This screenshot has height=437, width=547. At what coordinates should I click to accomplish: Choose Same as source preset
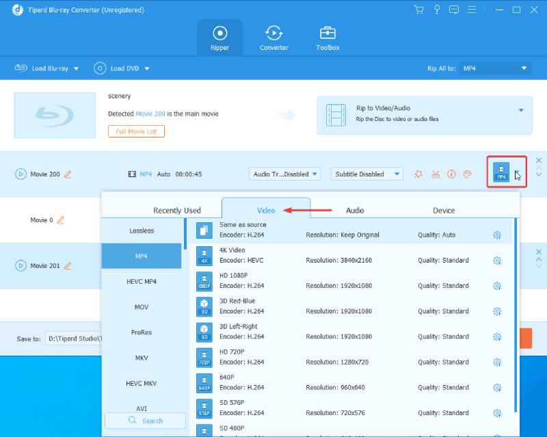click(352, 230)
